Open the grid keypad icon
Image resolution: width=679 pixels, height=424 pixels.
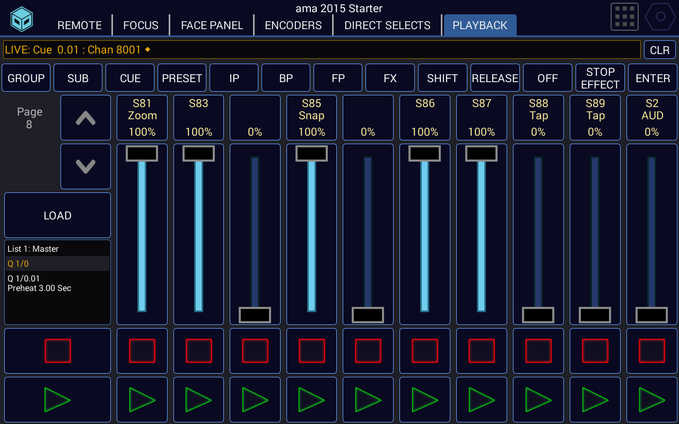(x=624, y=17)
